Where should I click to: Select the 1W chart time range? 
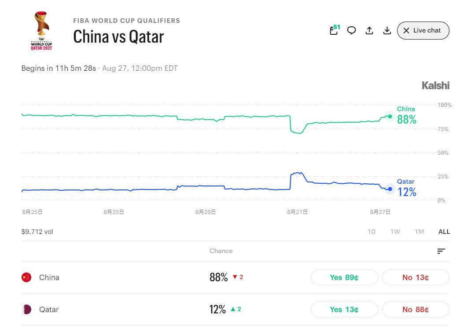(395, 232)
